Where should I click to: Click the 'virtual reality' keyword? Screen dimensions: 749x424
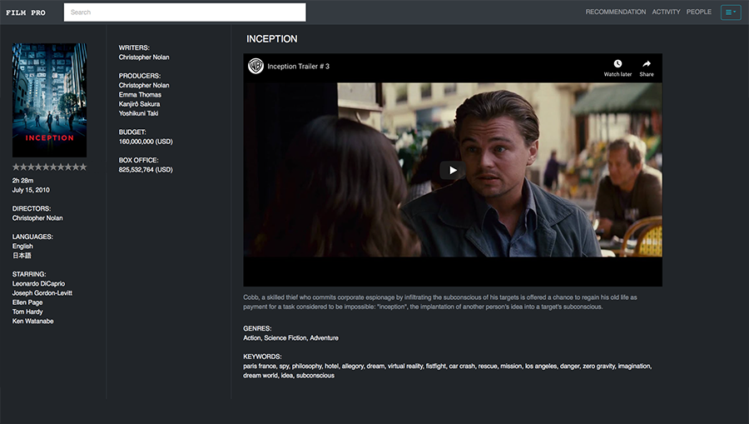coord(404,367)
